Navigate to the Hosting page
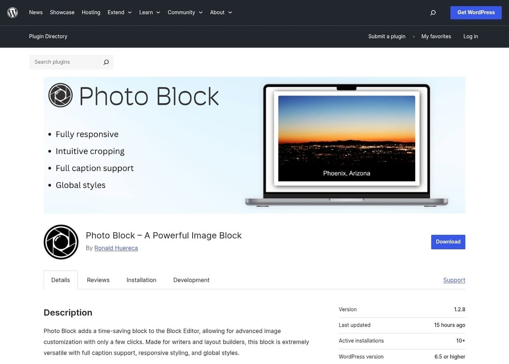The height and width of the screenshot is (364, 509). pyautogui.click(x=91, y=12)
